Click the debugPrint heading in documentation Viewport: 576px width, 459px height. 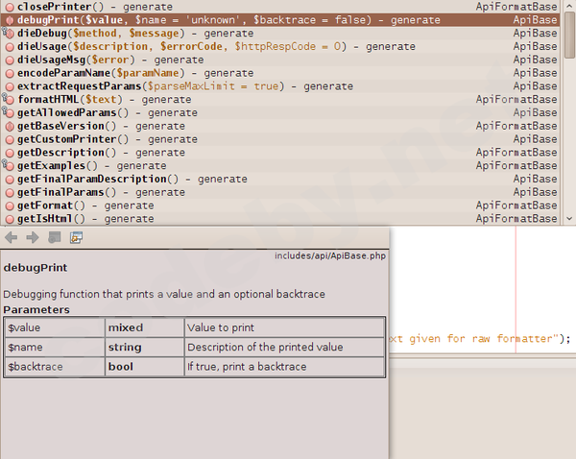click(x=36, y=267)
